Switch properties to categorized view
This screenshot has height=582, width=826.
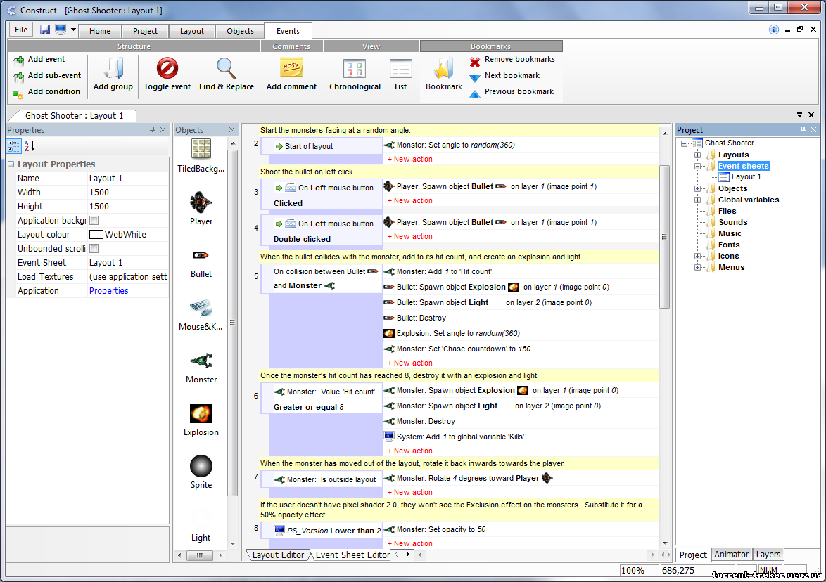(x=13, y=146)
